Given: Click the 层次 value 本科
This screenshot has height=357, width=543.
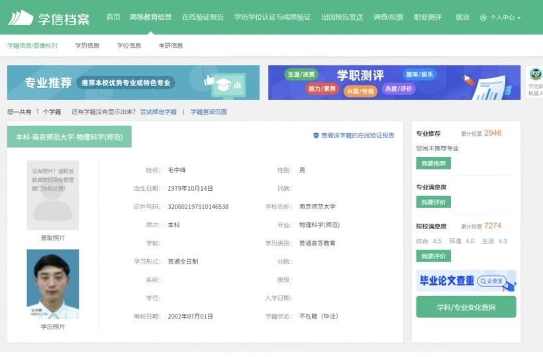Looking at the screenshot, I should (x=173, y=225).
